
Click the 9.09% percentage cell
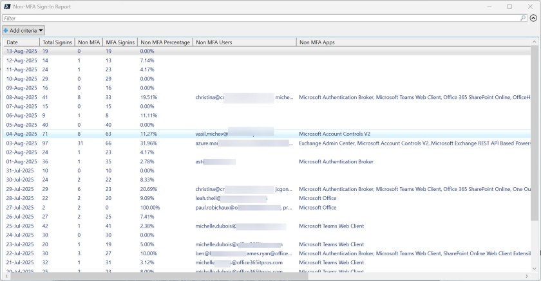pyautogui.click(x=147, y=198)
